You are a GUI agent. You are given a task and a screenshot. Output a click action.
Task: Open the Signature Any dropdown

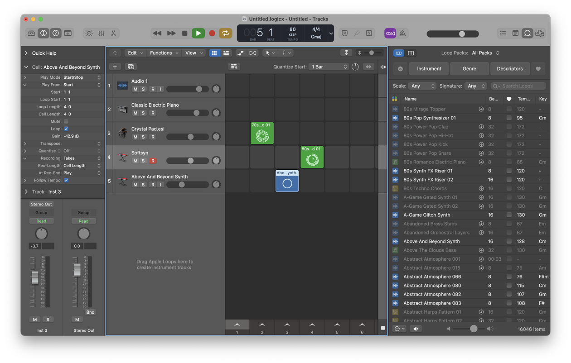475,86
